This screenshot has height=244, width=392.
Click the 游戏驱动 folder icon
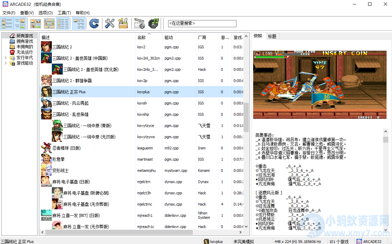coord(12,63)
